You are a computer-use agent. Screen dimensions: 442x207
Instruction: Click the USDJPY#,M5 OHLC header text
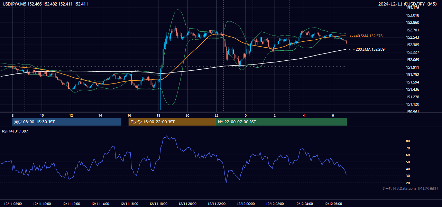click(45, 4)
